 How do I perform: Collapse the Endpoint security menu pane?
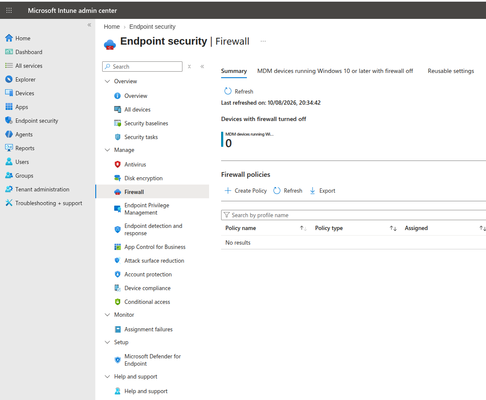pyautogui.click(x=202, y=66)
